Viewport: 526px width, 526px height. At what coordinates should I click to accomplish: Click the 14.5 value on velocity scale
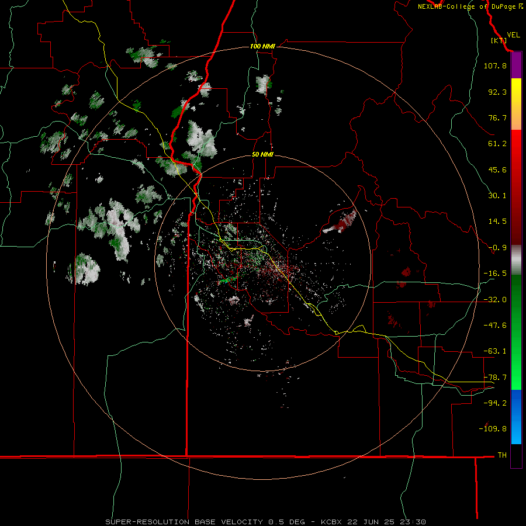pyautogui.click(x=497, y=222)
